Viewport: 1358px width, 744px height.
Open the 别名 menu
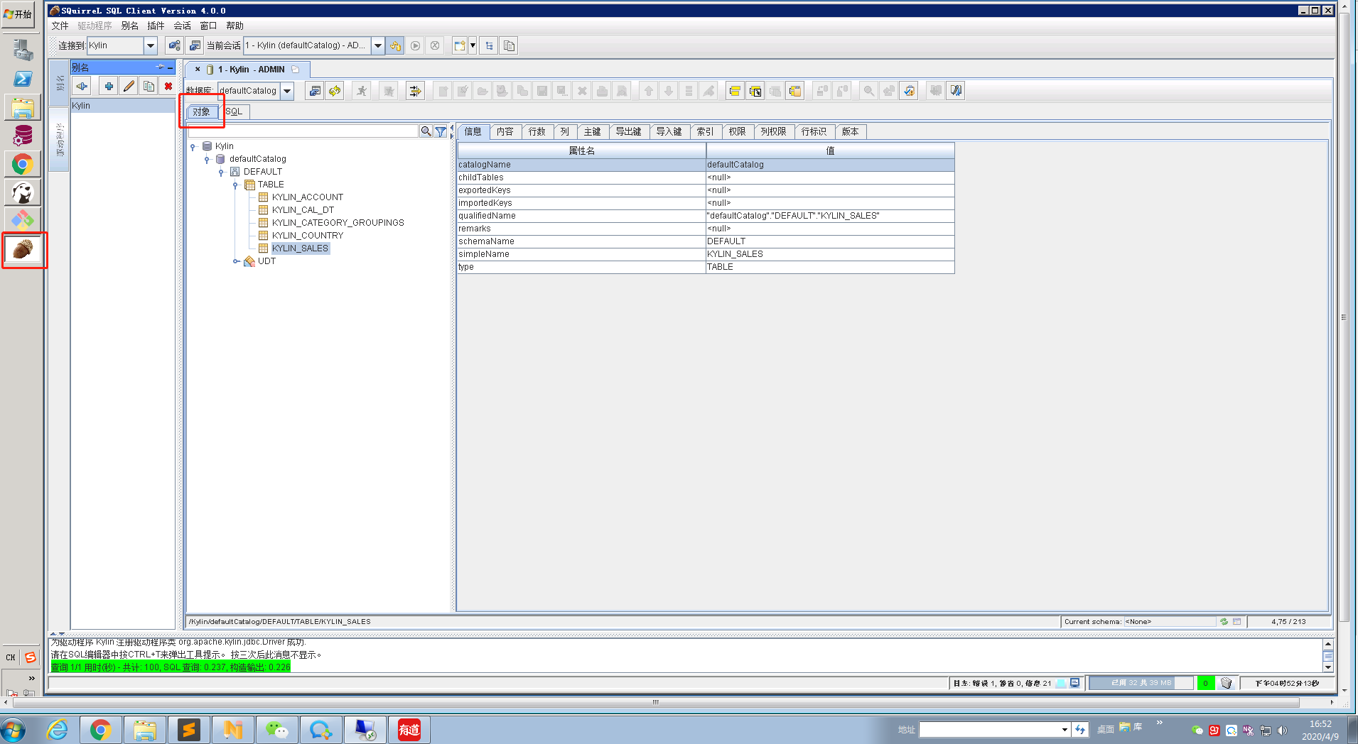click(x=130, y=26)
